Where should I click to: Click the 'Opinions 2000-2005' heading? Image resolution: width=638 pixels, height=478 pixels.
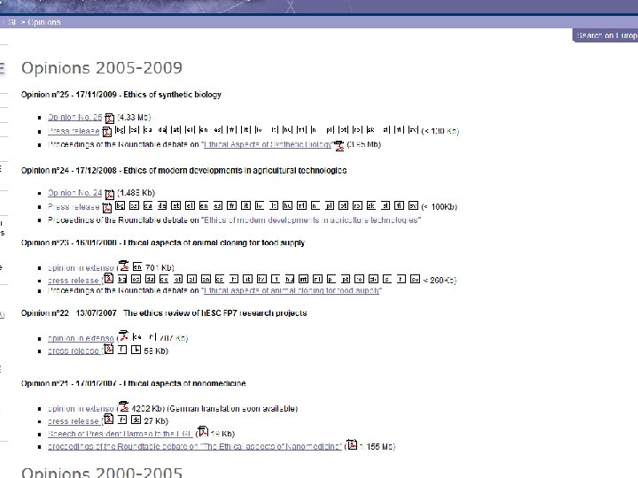click(102, 473)
